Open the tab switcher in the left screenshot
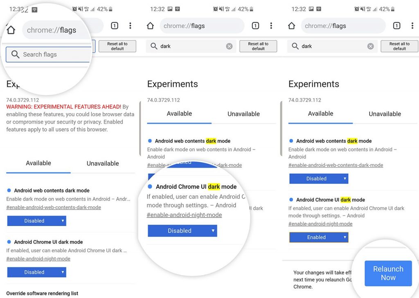Viewport: 419px width, 298px height. tap(115, 26)
